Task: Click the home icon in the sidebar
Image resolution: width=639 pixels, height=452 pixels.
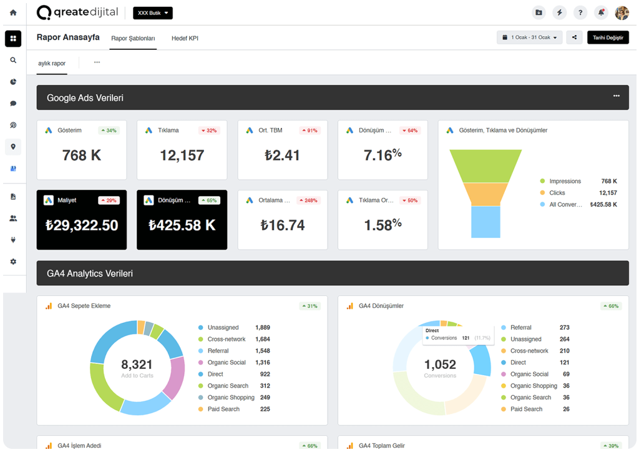Action: [x=13, y=12]
